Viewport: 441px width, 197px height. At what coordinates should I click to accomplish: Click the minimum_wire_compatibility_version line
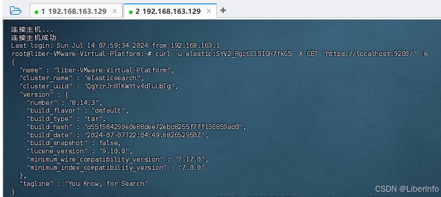[x=118, y=159]
